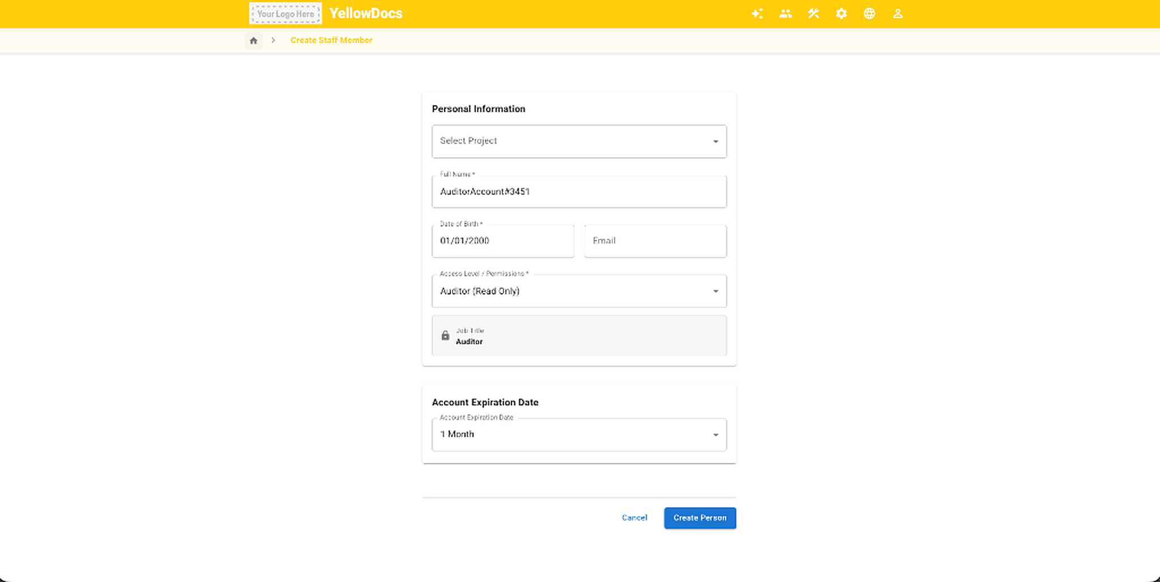1160x582 pixels.
Task: Click the Create Person button
Action: click(700, 518)
